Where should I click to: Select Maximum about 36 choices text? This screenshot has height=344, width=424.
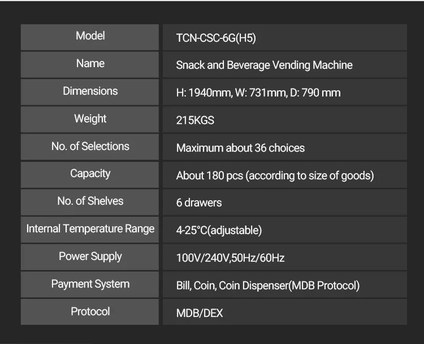pyautogui.click(x=240, y=148)
